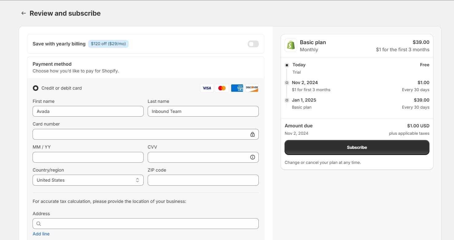Viewport: 454px width, 240px height.
Task: Click the lock icon in Card number field
Action: coord(252,134)
